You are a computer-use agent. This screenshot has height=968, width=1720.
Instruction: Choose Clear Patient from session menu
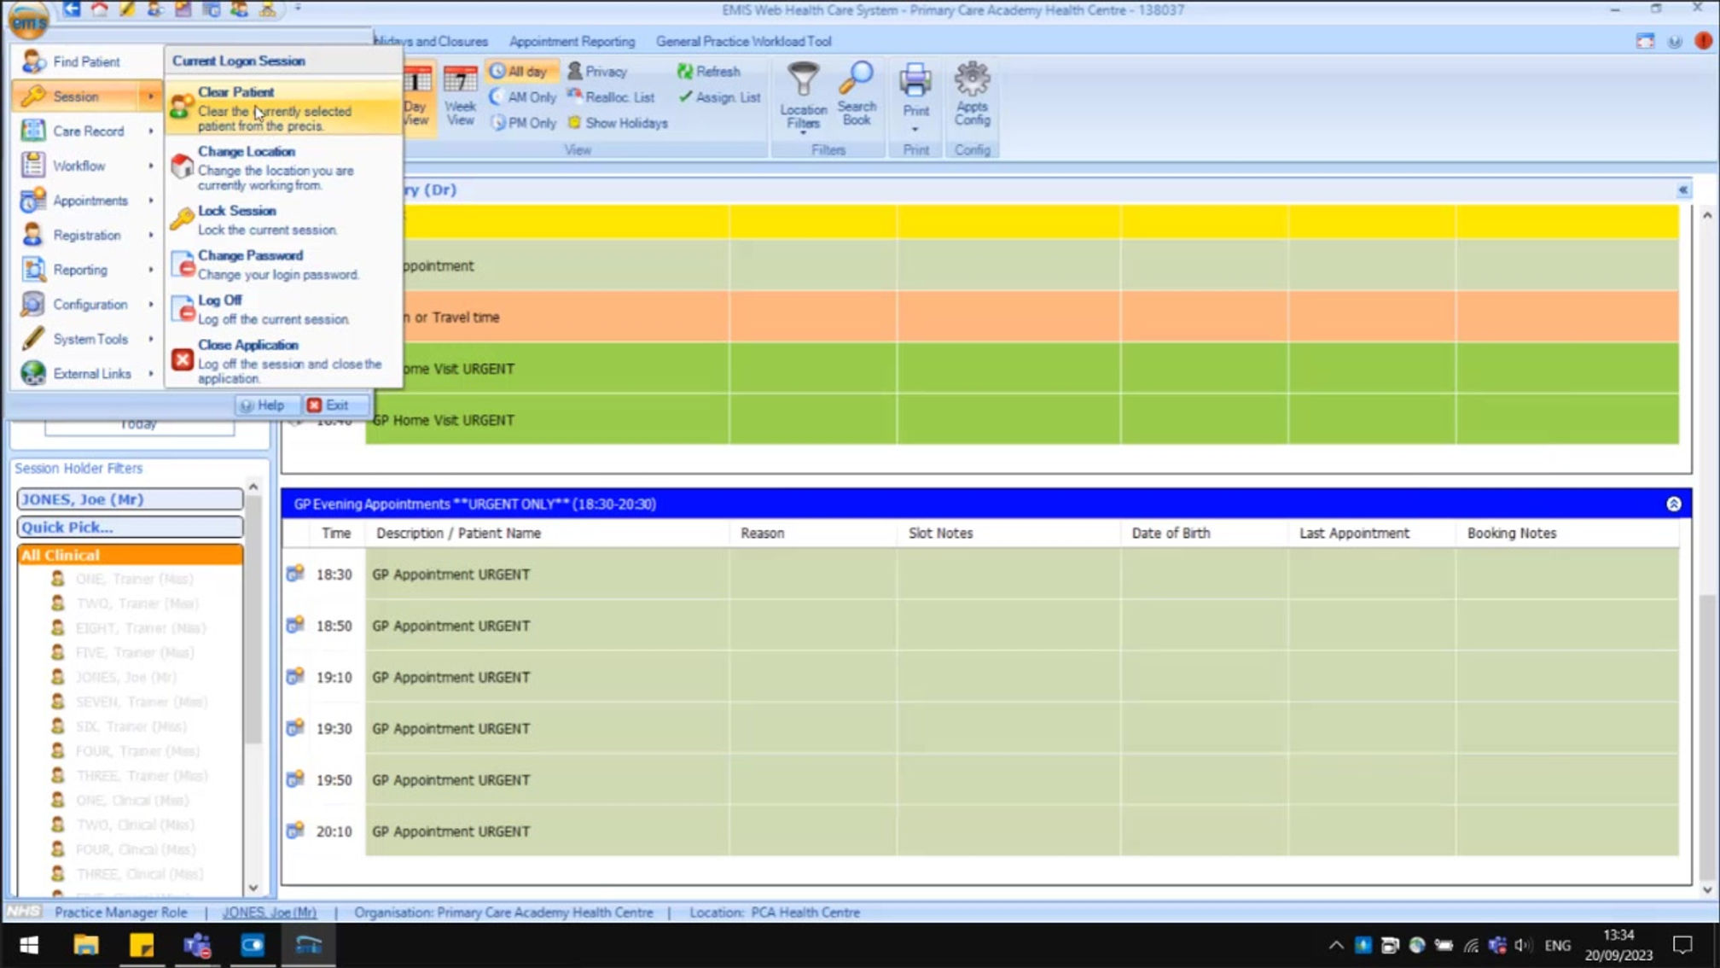point(283,108)
